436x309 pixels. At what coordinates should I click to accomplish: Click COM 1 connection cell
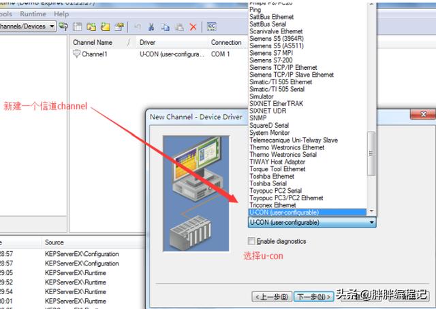(x=221, y=54)
